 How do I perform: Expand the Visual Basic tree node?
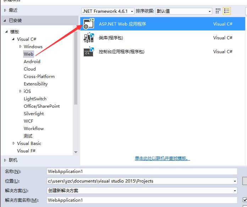[x=13, y=143]
